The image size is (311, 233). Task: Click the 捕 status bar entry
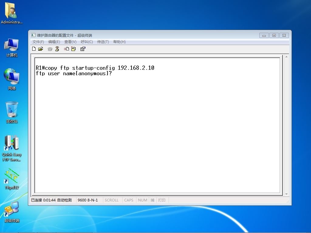(x=152, y=200)
